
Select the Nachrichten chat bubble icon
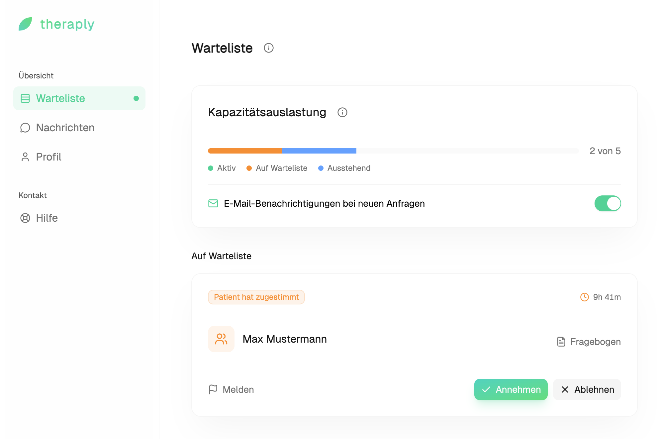coord(25,128)
